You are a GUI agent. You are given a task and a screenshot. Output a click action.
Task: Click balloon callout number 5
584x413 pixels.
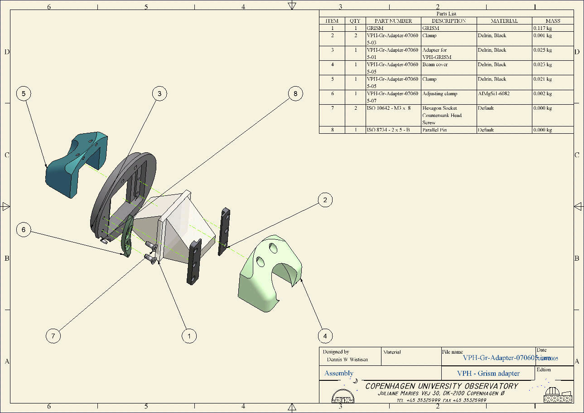24,94
